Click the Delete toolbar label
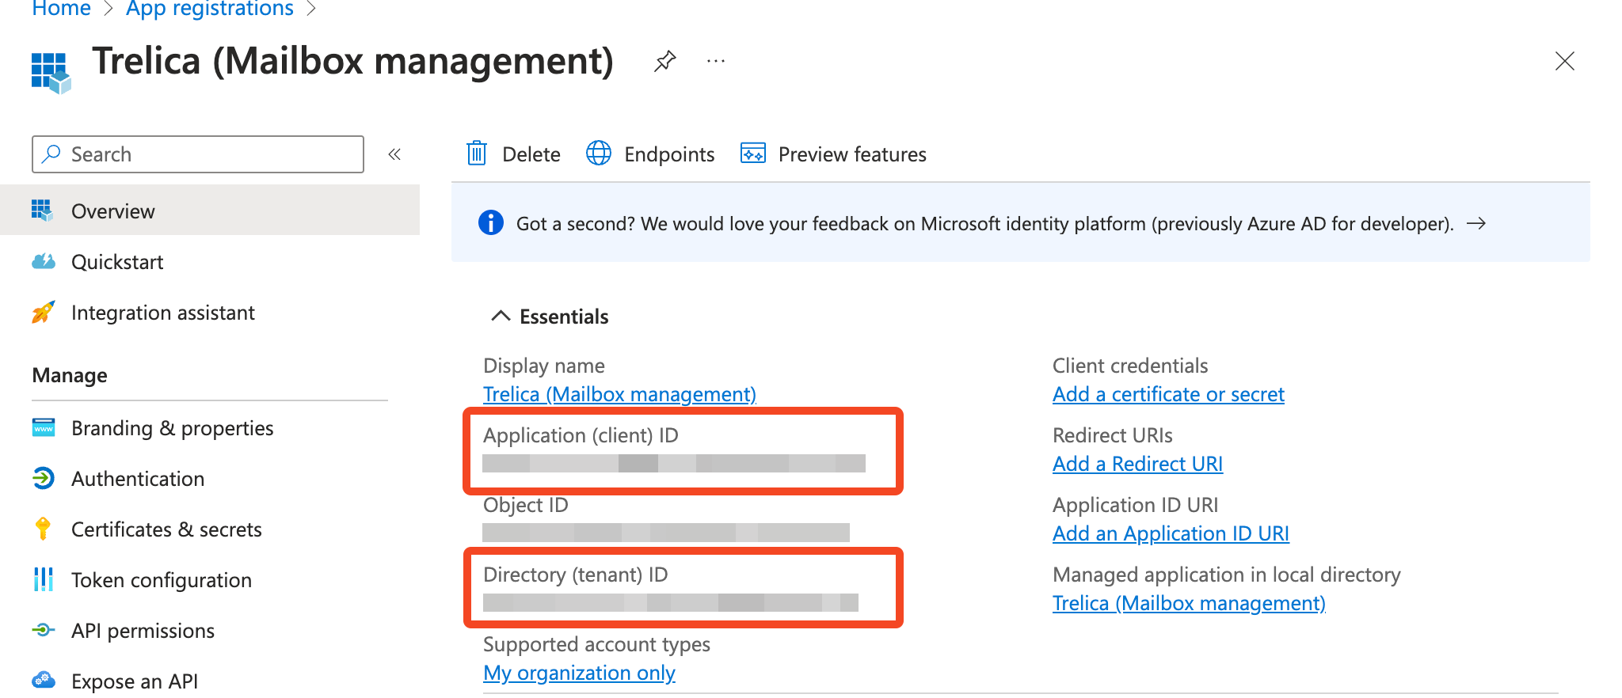The image size is (1622, 698). [531, 154]
